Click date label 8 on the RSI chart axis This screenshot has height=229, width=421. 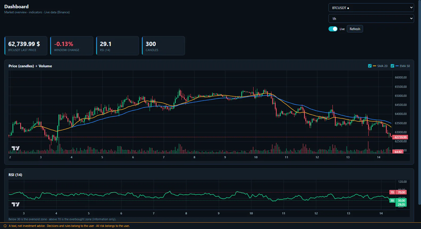186,213
